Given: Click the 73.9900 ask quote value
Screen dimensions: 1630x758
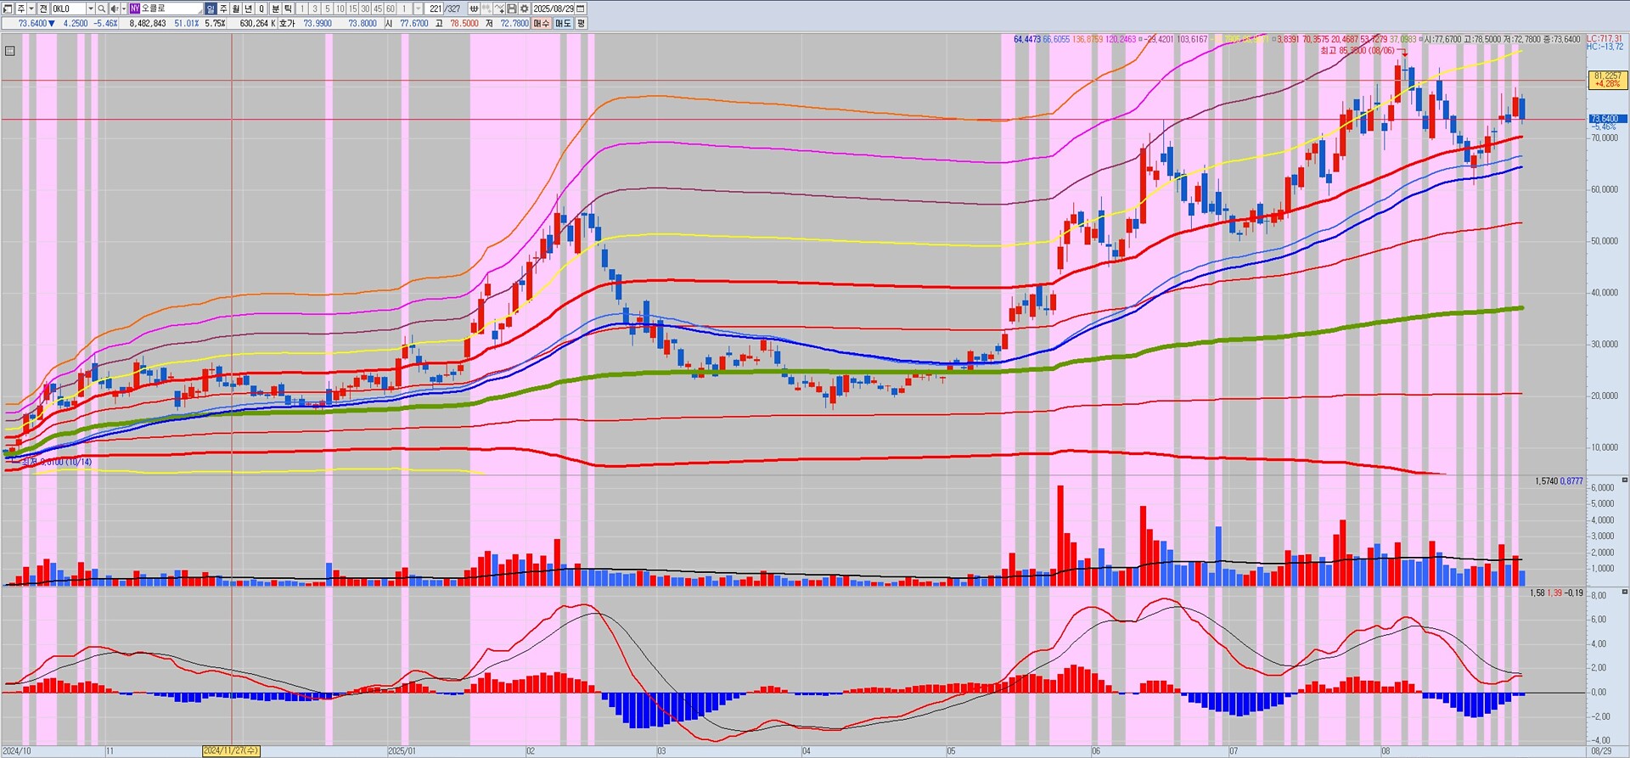Looking at the screenshot, I should pos(318,24).
